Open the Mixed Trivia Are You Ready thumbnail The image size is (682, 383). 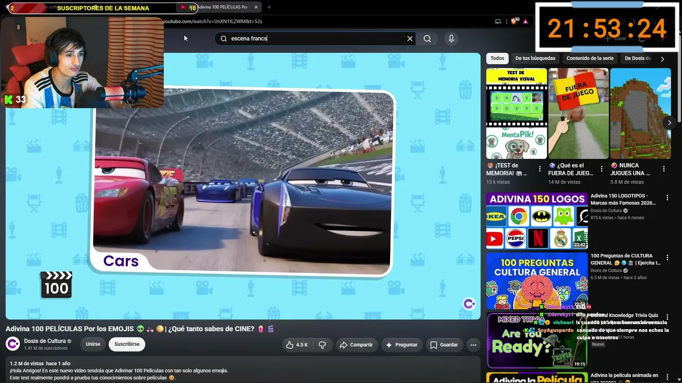[x=537, y=341]
